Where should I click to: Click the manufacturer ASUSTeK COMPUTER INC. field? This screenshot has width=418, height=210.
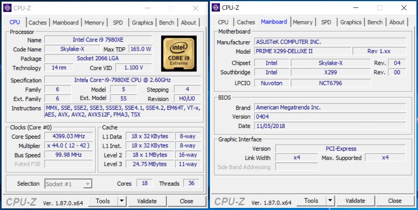tap(330, 42)
